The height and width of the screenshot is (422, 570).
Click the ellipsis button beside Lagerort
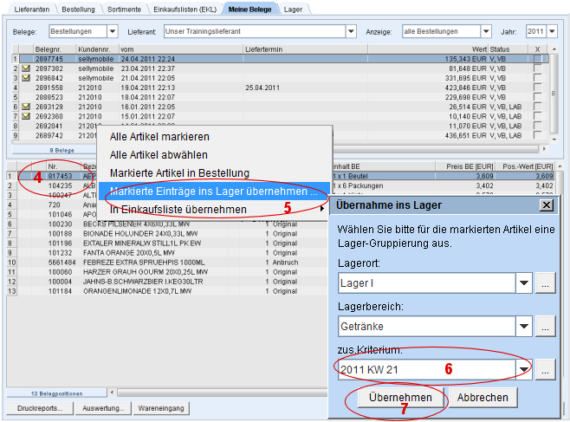pos(545,282)
